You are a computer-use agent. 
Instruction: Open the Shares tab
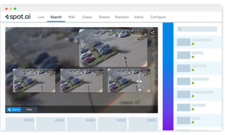[104, 17]
